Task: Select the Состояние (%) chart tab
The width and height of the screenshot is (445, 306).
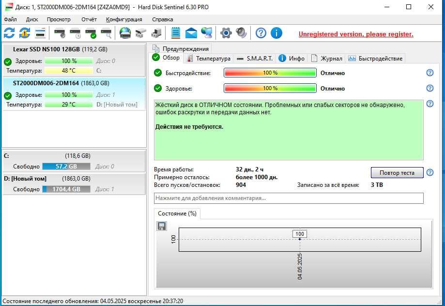Action: [177, 214]
